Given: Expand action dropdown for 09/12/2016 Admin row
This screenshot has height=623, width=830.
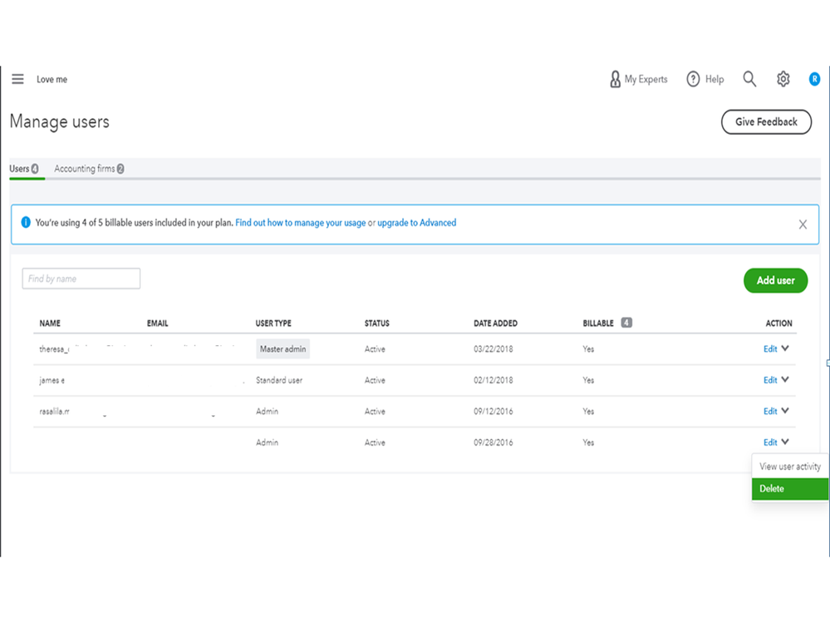Looking at the screenshot, I should (785, 411).
